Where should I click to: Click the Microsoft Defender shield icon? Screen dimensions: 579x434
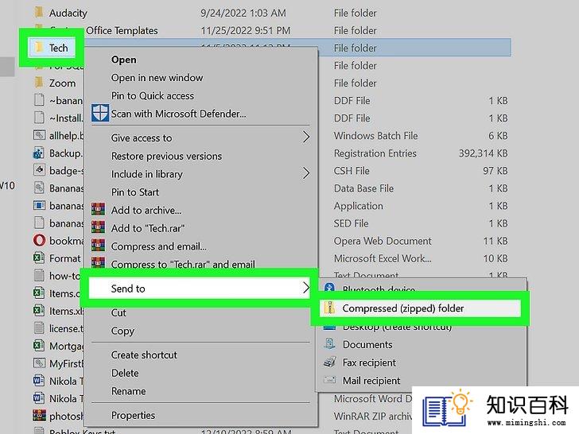click(100, 113)
